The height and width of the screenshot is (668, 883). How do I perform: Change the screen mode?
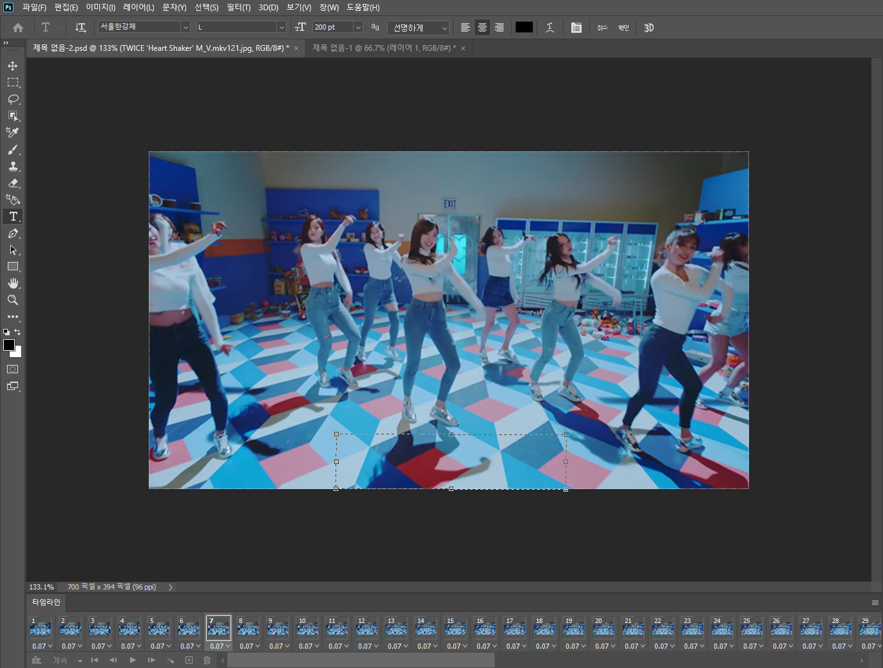tap(13, 386)
